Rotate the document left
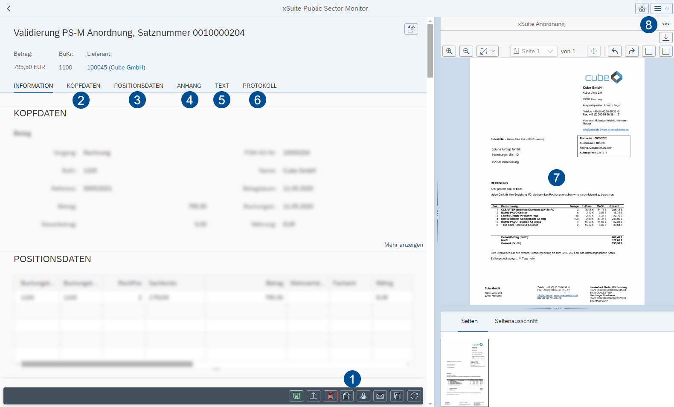 [615, 51]
